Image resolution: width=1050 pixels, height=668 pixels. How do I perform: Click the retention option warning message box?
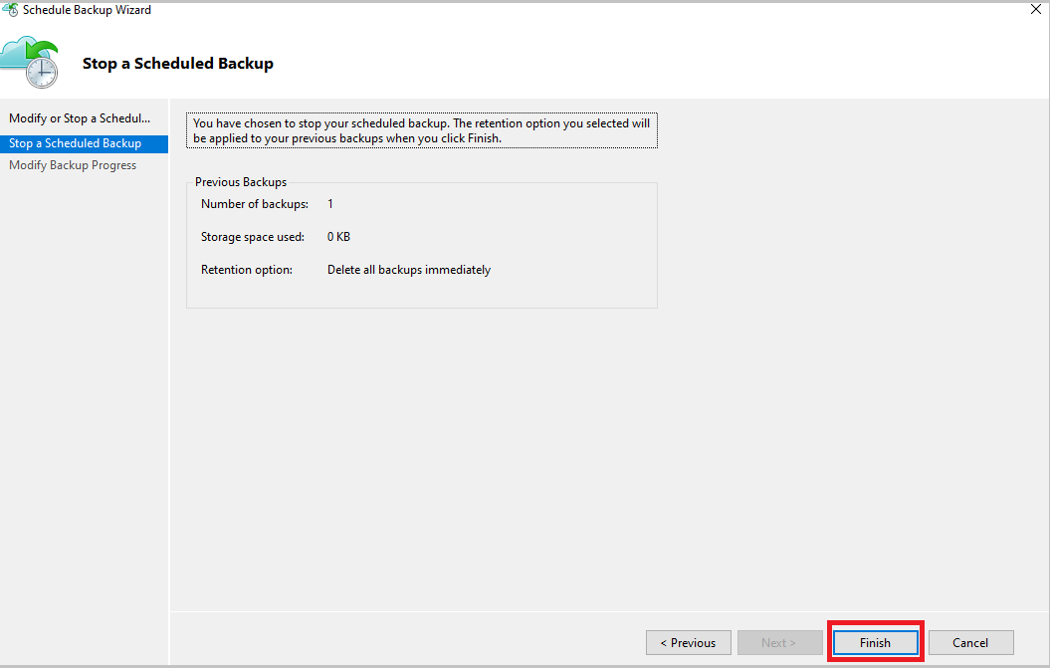click(x=421, y=129)
